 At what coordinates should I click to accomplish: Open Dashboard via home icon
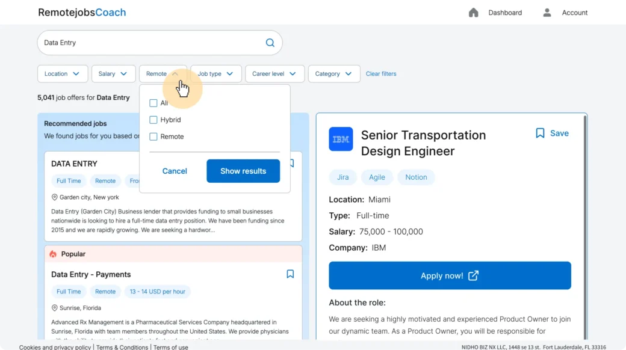coord(474,13)
